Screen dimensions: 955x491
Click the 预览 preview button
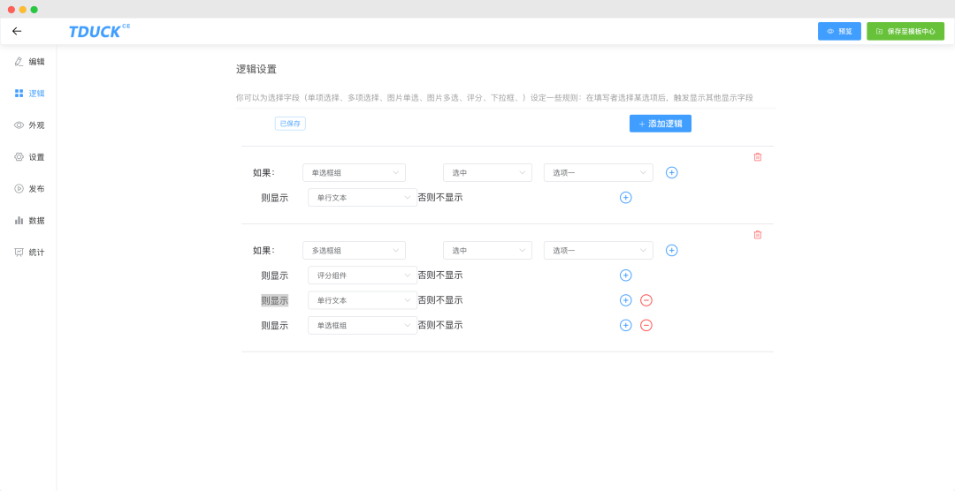[839, 31]
